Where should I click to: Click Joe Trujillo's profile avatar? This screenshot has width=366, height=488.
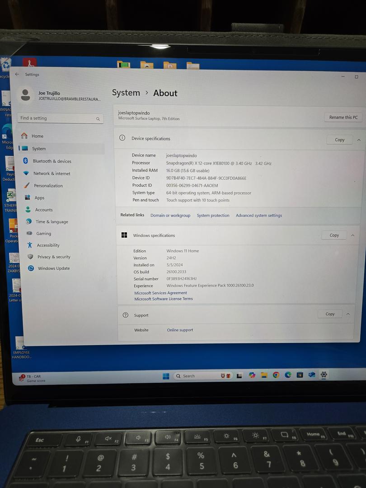click(x=25, y=94)
